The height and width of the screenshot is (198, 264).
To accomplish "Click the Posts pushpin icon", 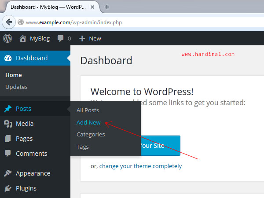I will [8, 109].
